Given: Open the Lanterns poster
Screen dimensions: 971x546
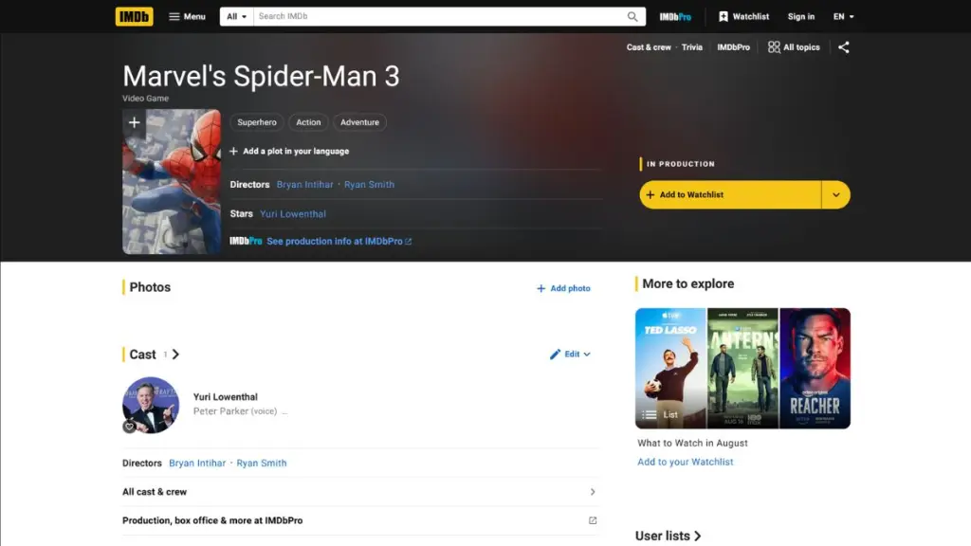Looking at the screenshot, I should (742, 369).
